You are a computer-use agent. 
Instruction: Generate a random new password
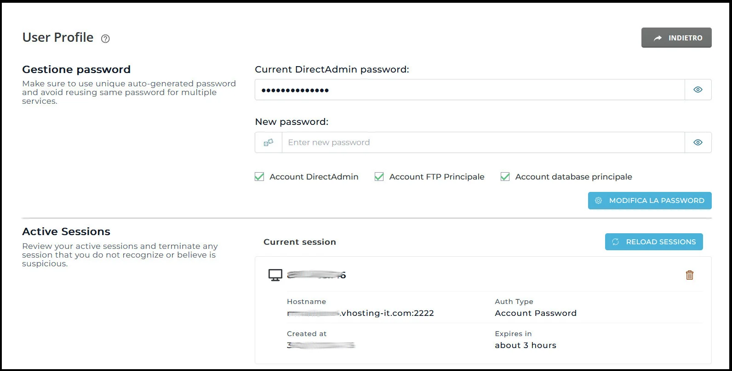pyautogui.click(x=268, y=142)
